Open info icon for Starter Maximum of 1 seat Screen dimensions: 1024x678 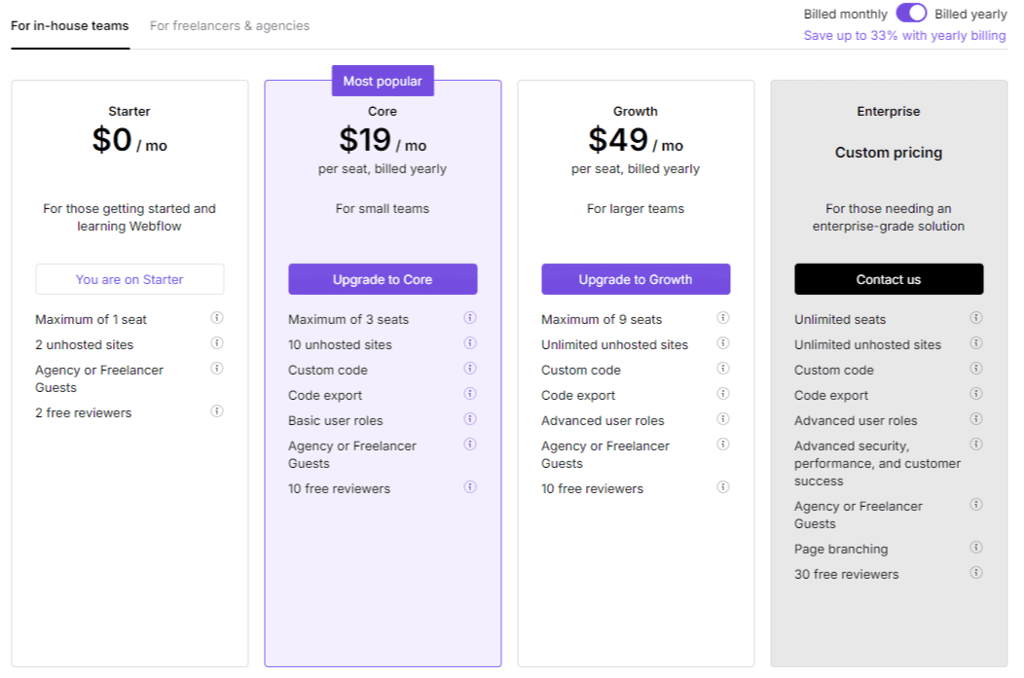[x=217, y=318]
